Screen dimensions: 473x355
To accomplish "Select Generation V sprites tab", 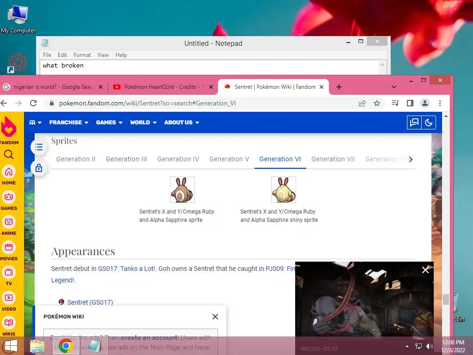I will pyautogui.click(x=229, y=159).
